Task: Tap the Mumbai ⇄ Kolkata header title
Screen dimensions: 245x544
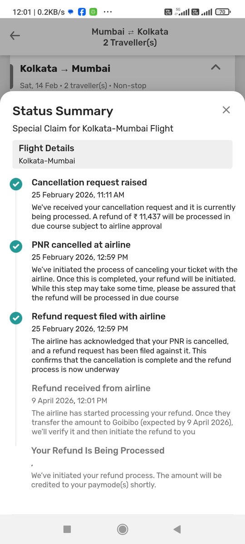Action: click(x=130, y=32)
